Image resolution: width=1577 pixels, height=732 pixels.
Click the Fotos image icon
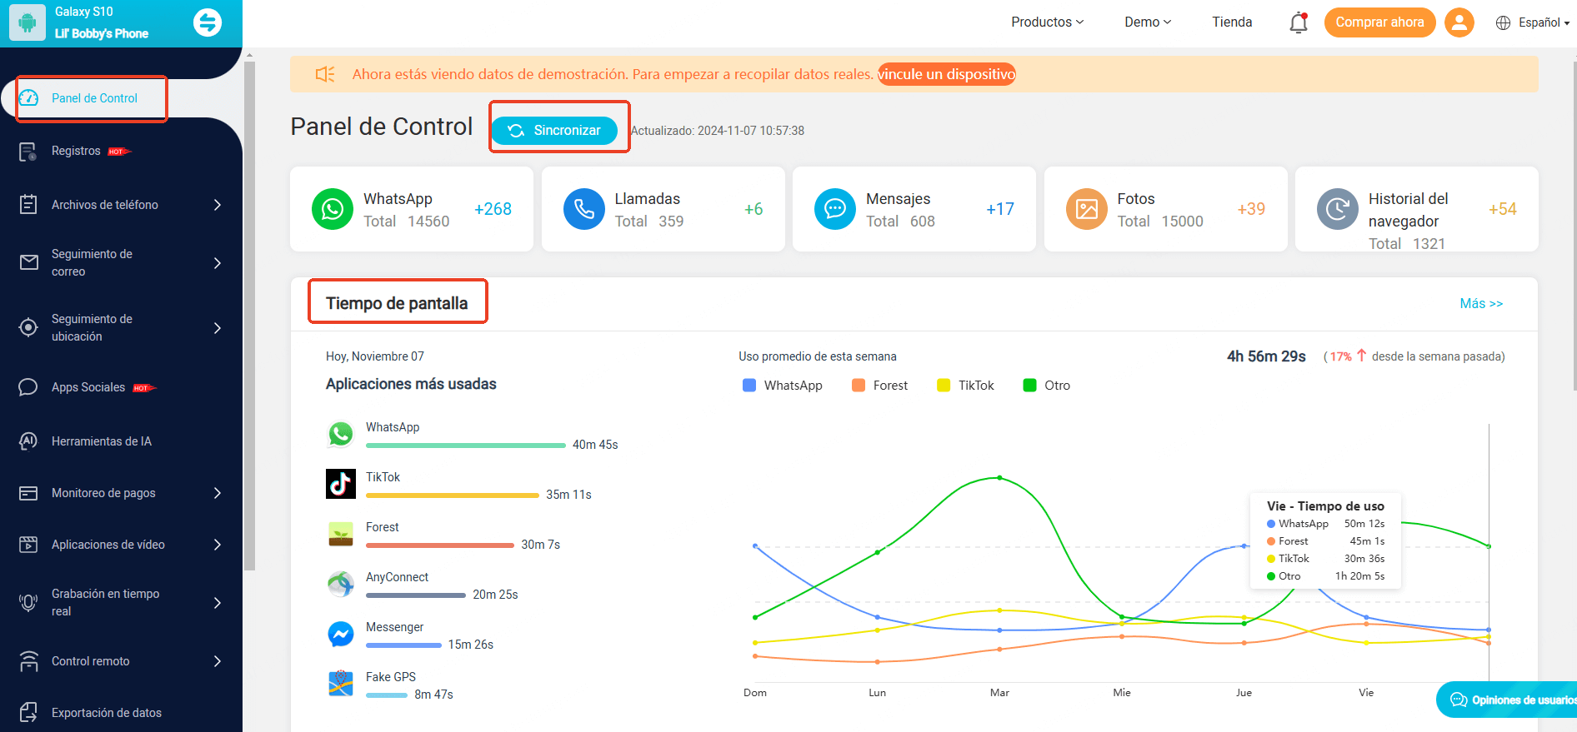tap(1087, 209)
